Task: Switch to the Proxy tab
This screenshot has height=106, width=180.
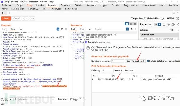Action: [x=29, y=5]
